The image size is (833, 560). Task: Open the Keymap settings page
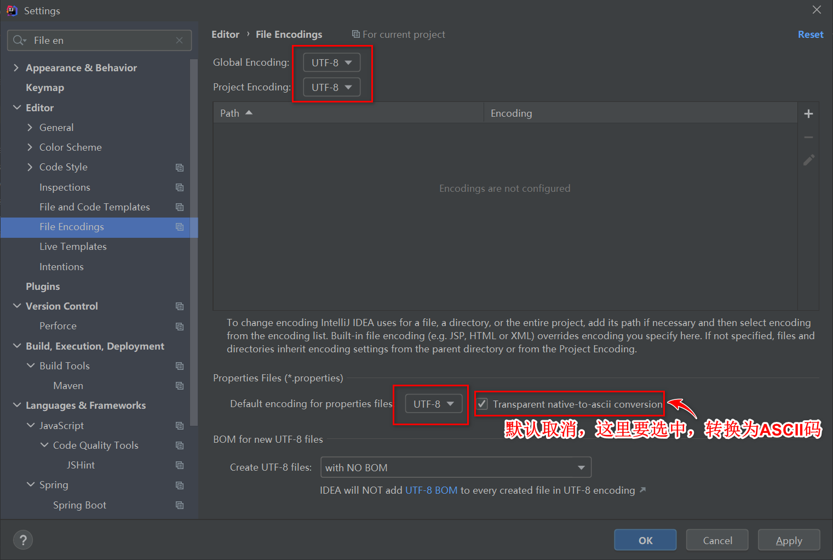point(44,87)
